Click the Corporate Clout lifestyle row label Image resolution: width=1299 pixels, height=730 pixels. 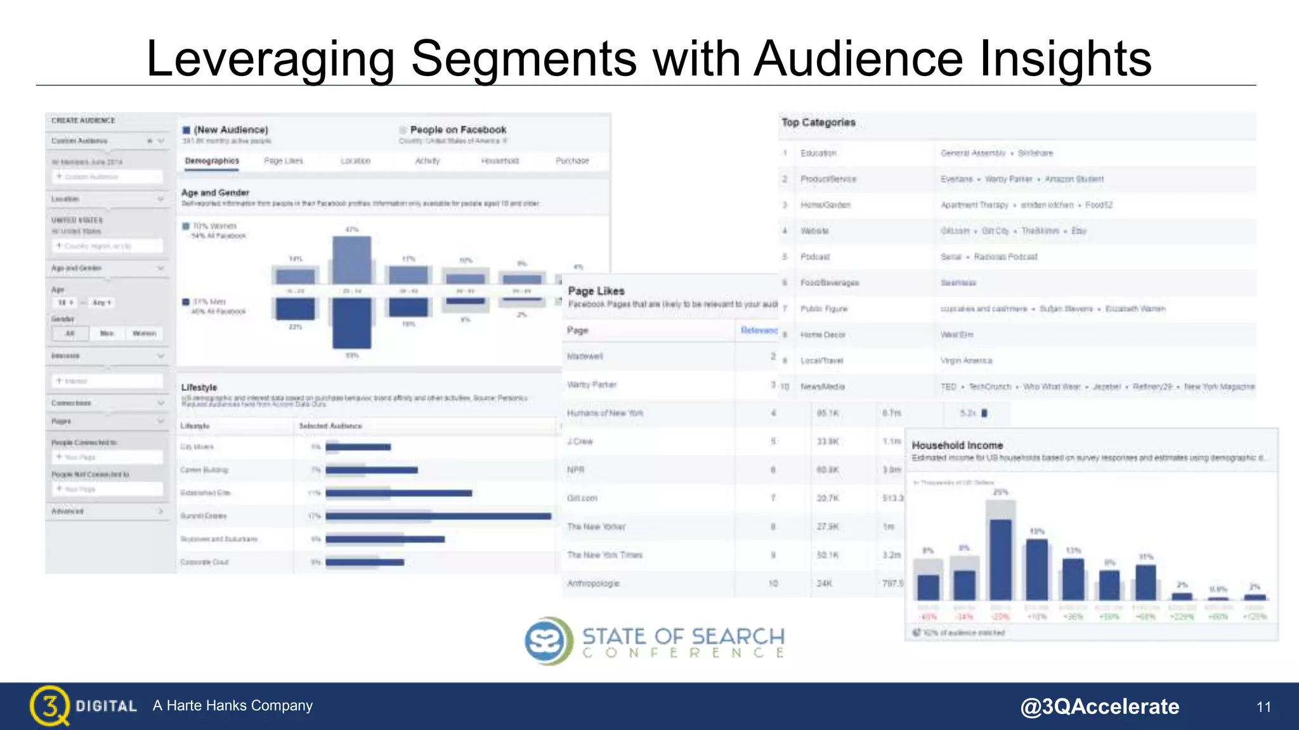(204, 563)
